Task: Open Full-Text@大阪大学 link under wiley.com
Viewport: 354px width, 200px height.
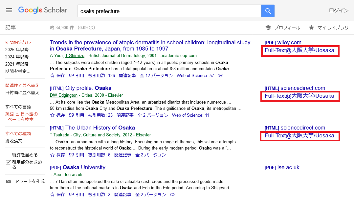Action: pyautogui.click(x=299, y=50)
